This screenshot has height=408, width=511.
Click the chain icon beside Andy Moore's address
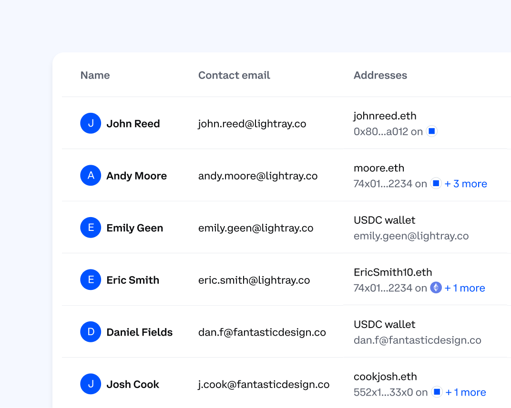pyautogui.click(x=436, y=183)
